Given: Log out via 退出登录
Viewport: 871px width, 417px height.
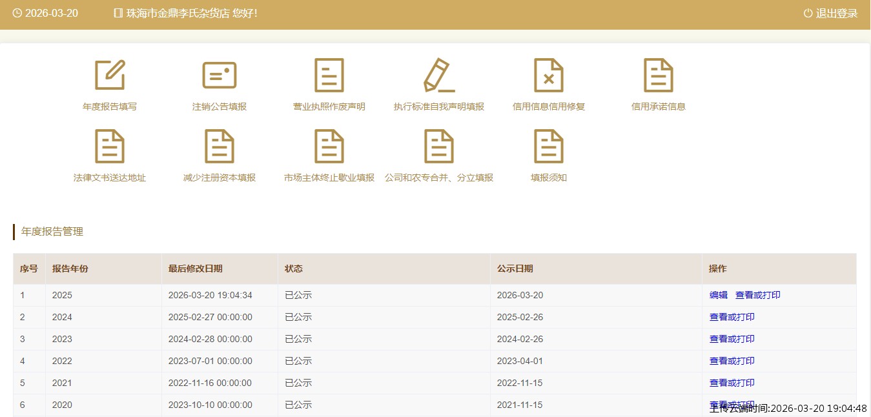Looking at the screenshot, I should tap(831, 14).
